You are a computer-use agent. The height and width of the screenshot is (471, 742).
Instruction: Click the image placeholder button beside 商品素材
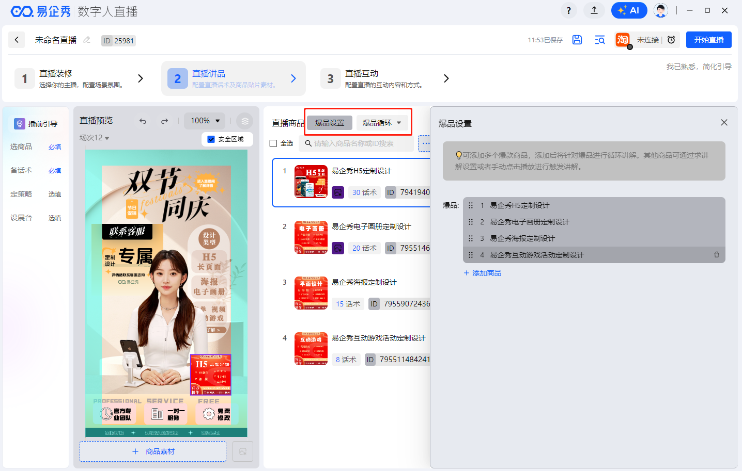[x=243, y=451]
